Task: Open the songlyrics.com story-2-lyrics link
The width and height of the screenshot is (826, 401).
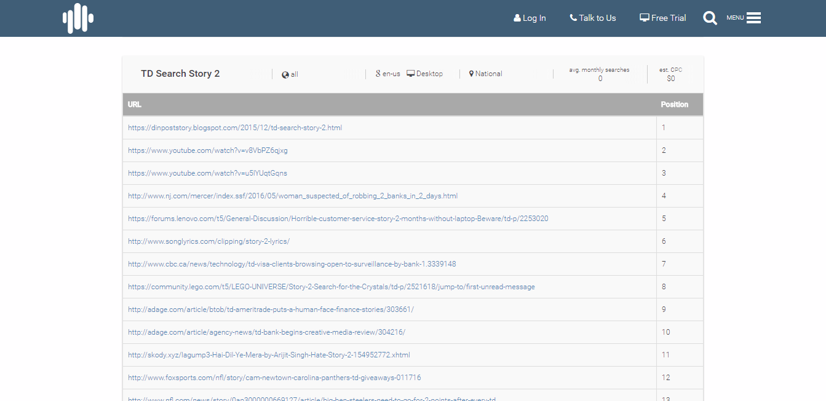Action: tap(208, 241)
